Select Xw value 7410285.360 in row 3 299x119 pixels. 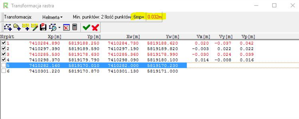click(123, 54)
